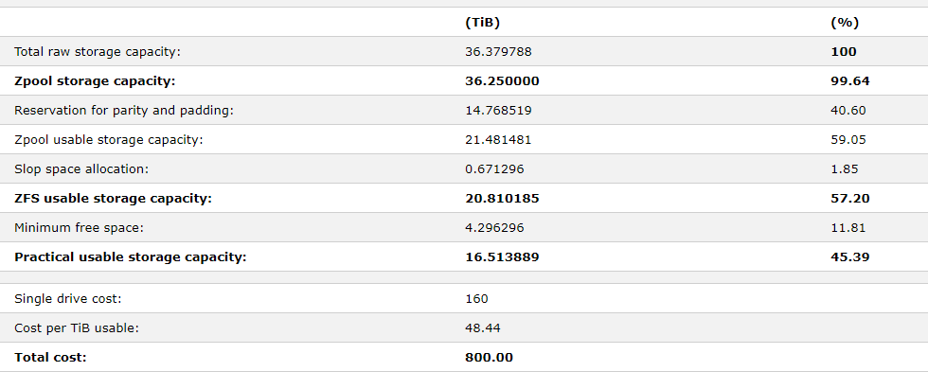Viewport: 928px width, 389px height.
Task: Click the 4.296296 free space value
Action: [x=494, y=227]
